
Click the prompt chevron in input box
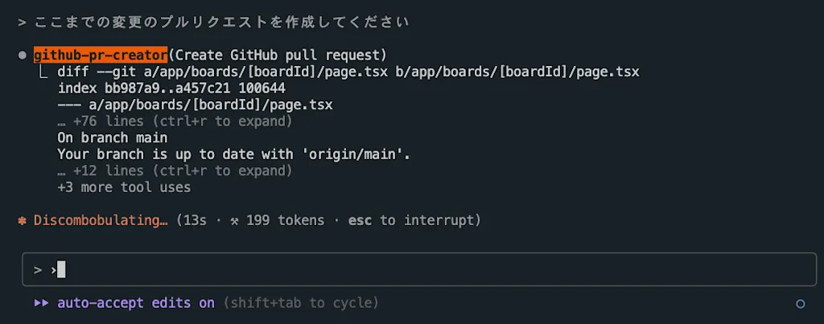37,270
